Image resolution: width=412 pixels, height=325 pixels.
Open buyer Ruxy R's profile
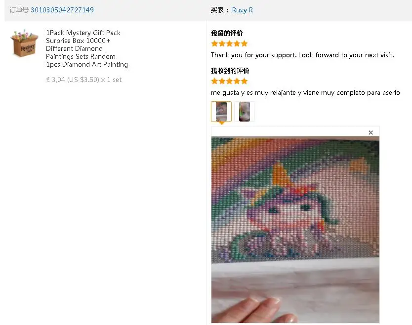(x=243, y=10)
